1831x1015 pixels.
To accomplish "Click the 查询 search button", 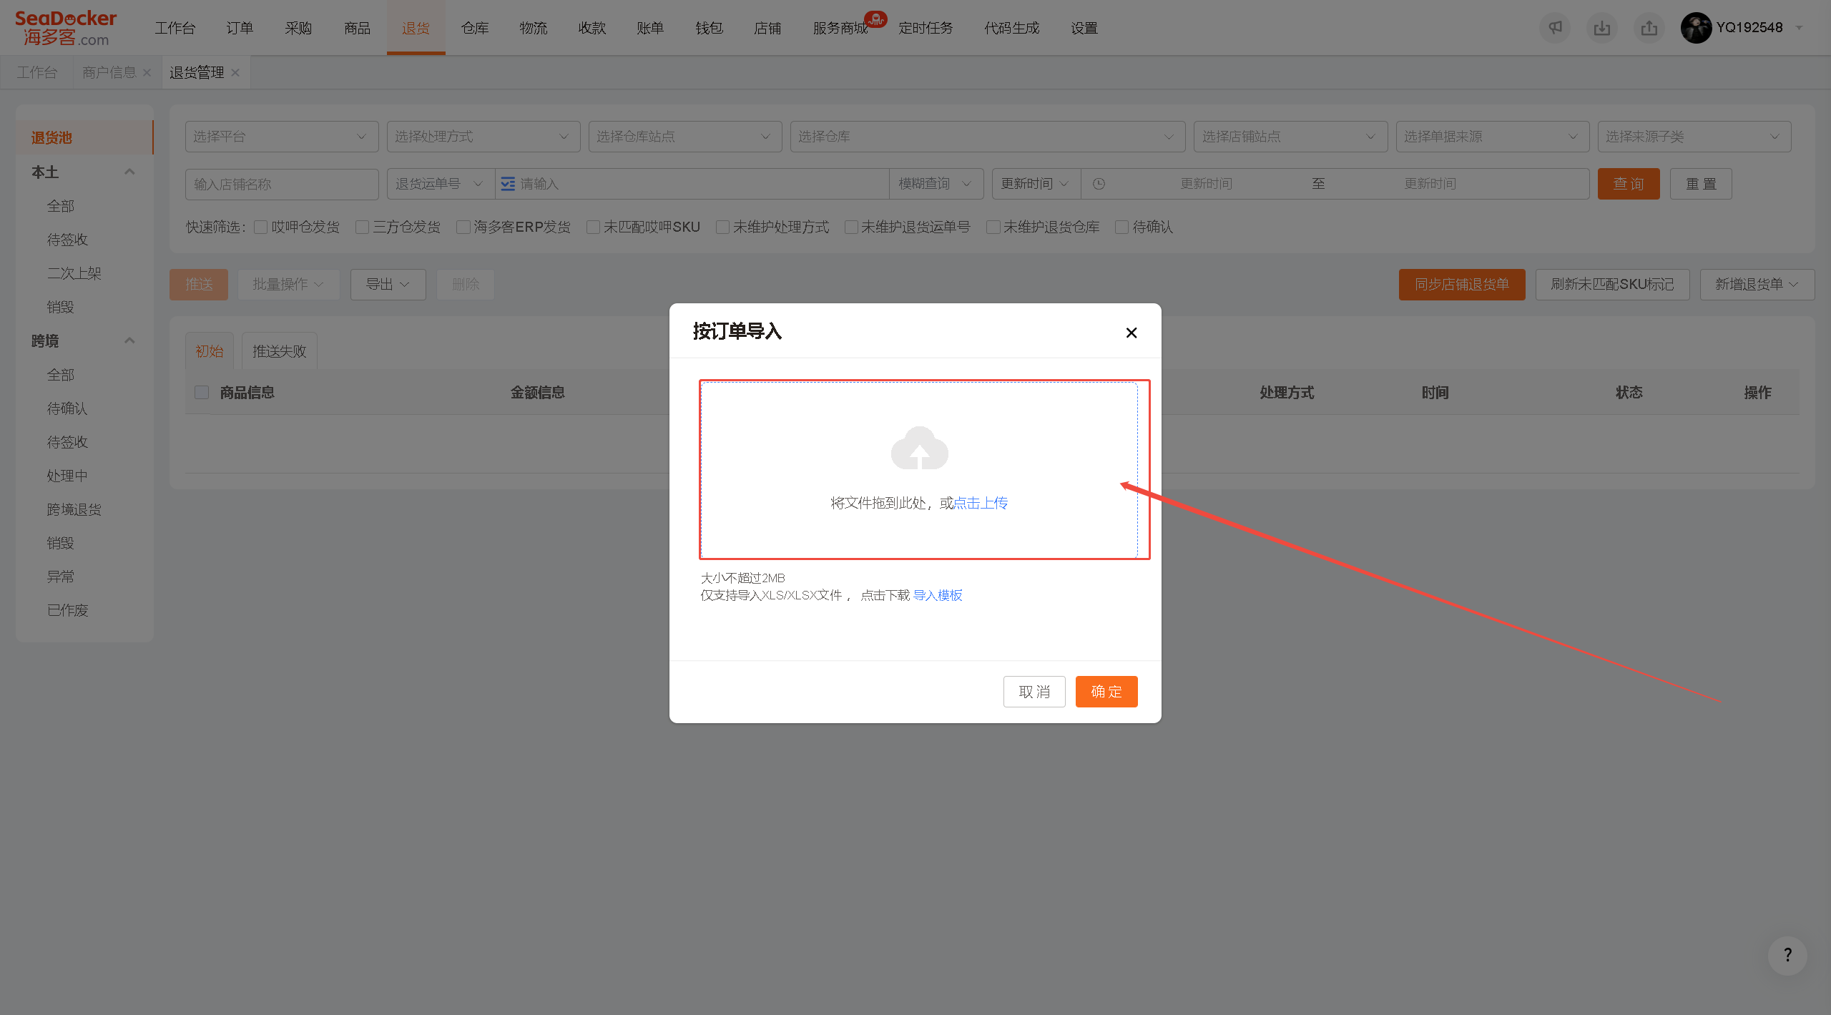I will [1629, 184].
